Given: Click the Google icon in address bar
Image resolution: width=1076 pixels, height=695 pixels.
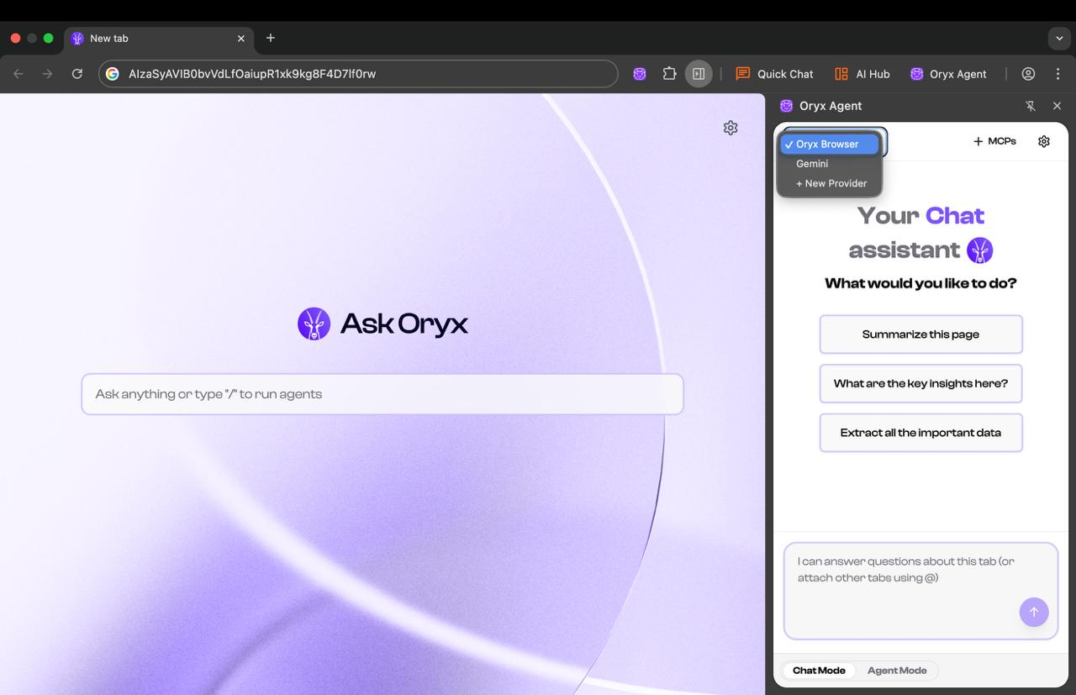Looking at the screenshot, I should point(113,74).
